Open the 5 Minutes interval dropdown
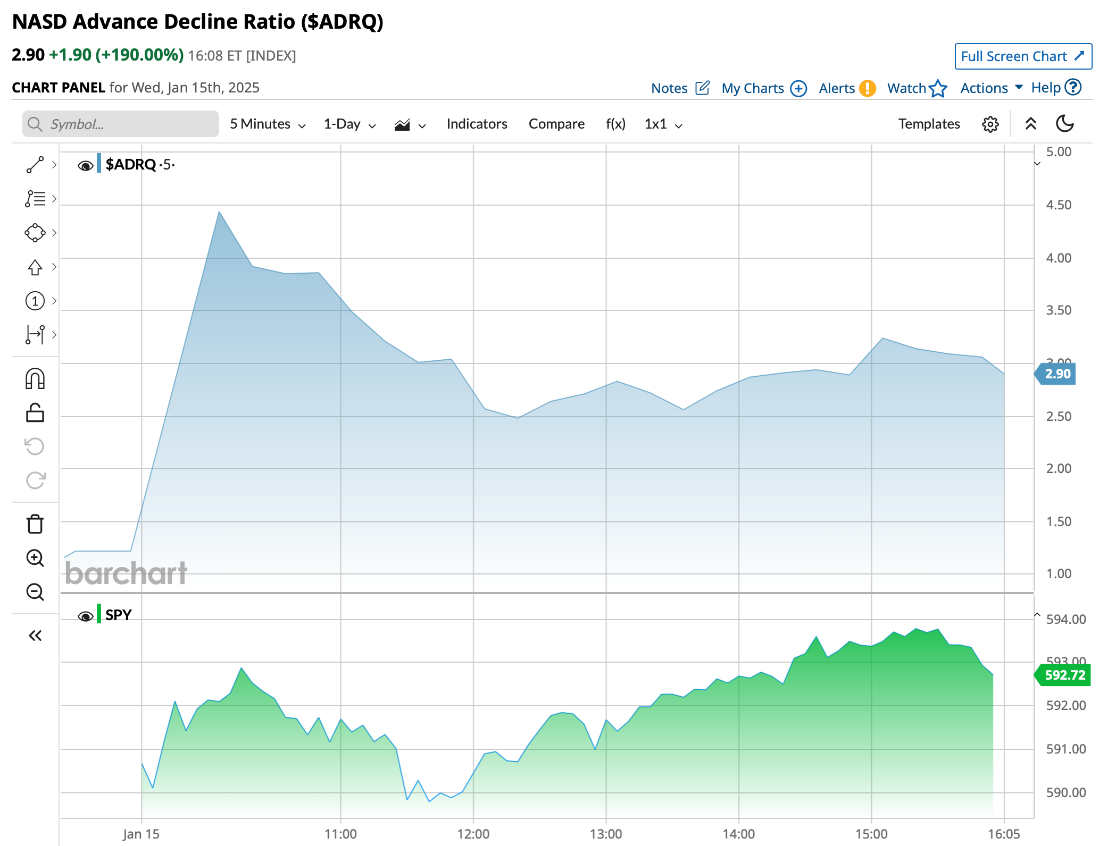 pos(267,124)
